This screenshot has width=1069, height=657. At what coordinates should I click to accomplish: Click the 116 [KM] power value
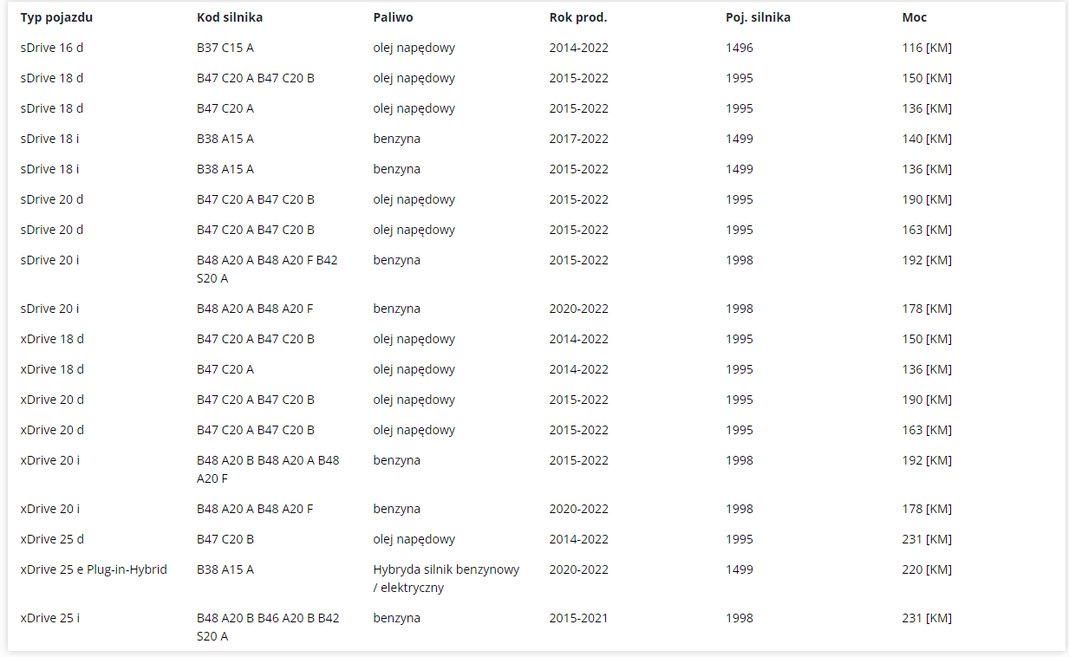point(927,48)
